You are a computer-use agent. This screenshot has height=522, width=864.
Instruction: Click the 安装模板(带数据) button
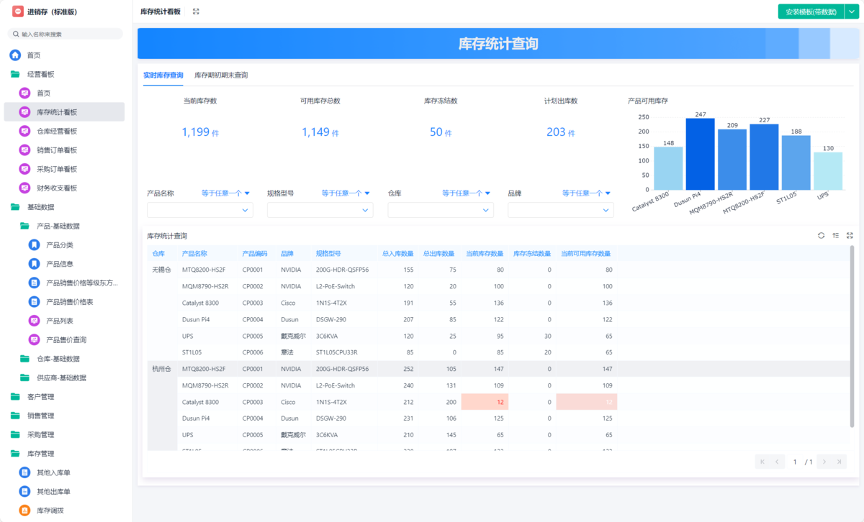pyautogui.click(x=810, y=12)
